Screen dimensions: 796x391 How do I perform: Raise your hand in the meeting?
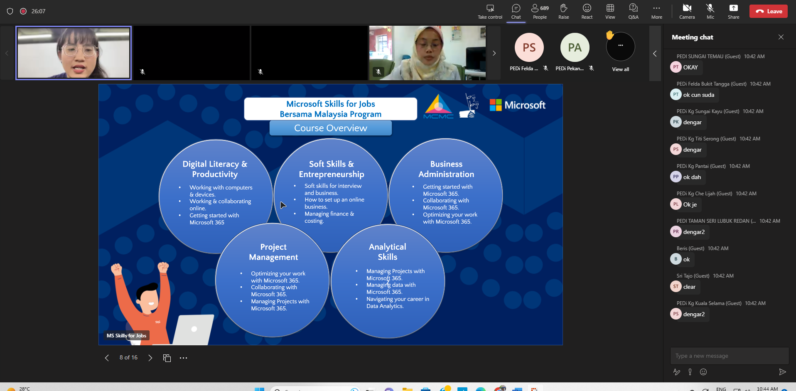(x=563, y=11)
